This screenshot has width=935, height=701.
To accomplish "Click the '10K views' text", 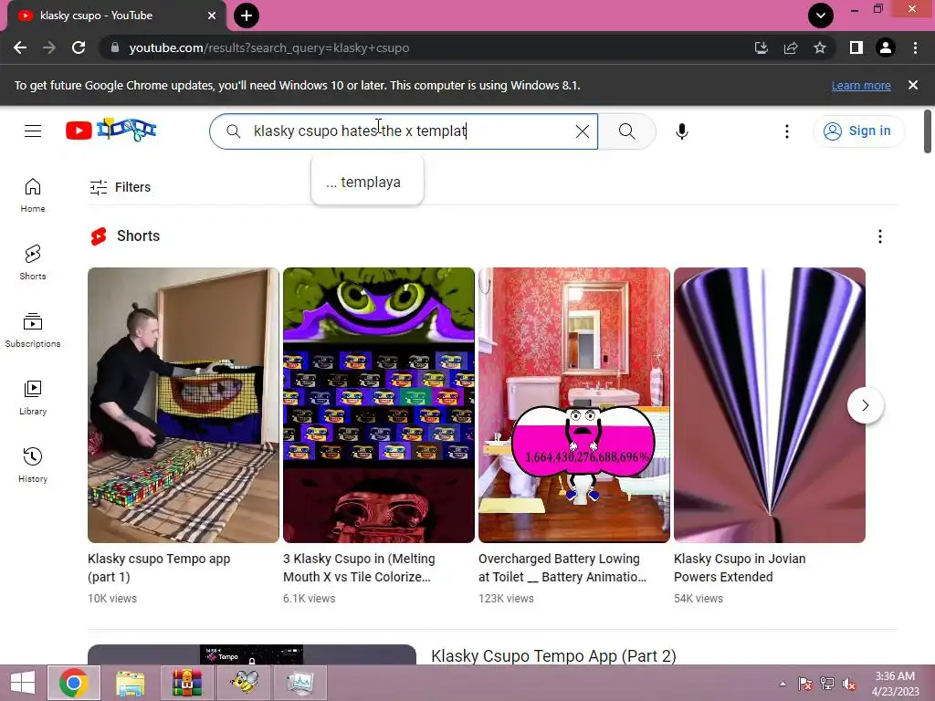I will [x=112, y=599].
